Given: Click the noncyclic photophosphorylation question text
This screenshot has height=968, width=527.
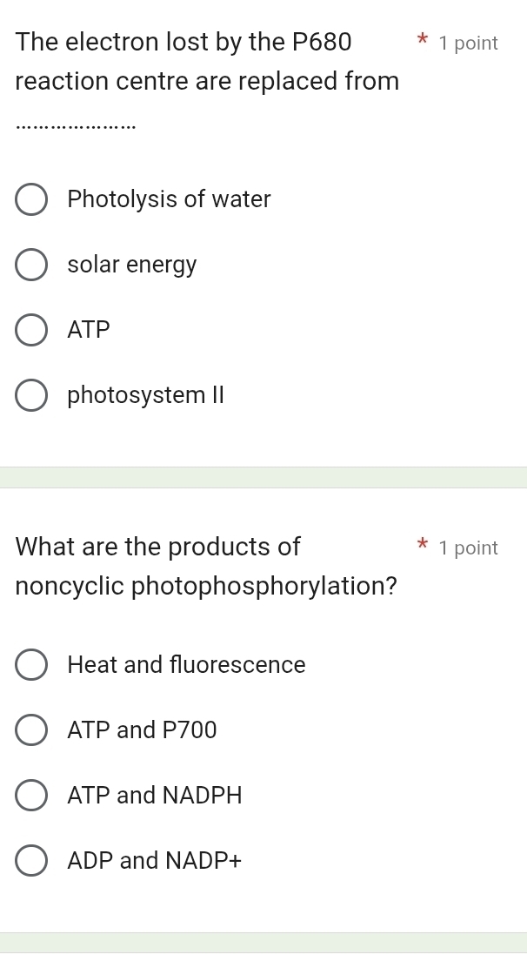Looking at the screenshot, I should (206, 567).
